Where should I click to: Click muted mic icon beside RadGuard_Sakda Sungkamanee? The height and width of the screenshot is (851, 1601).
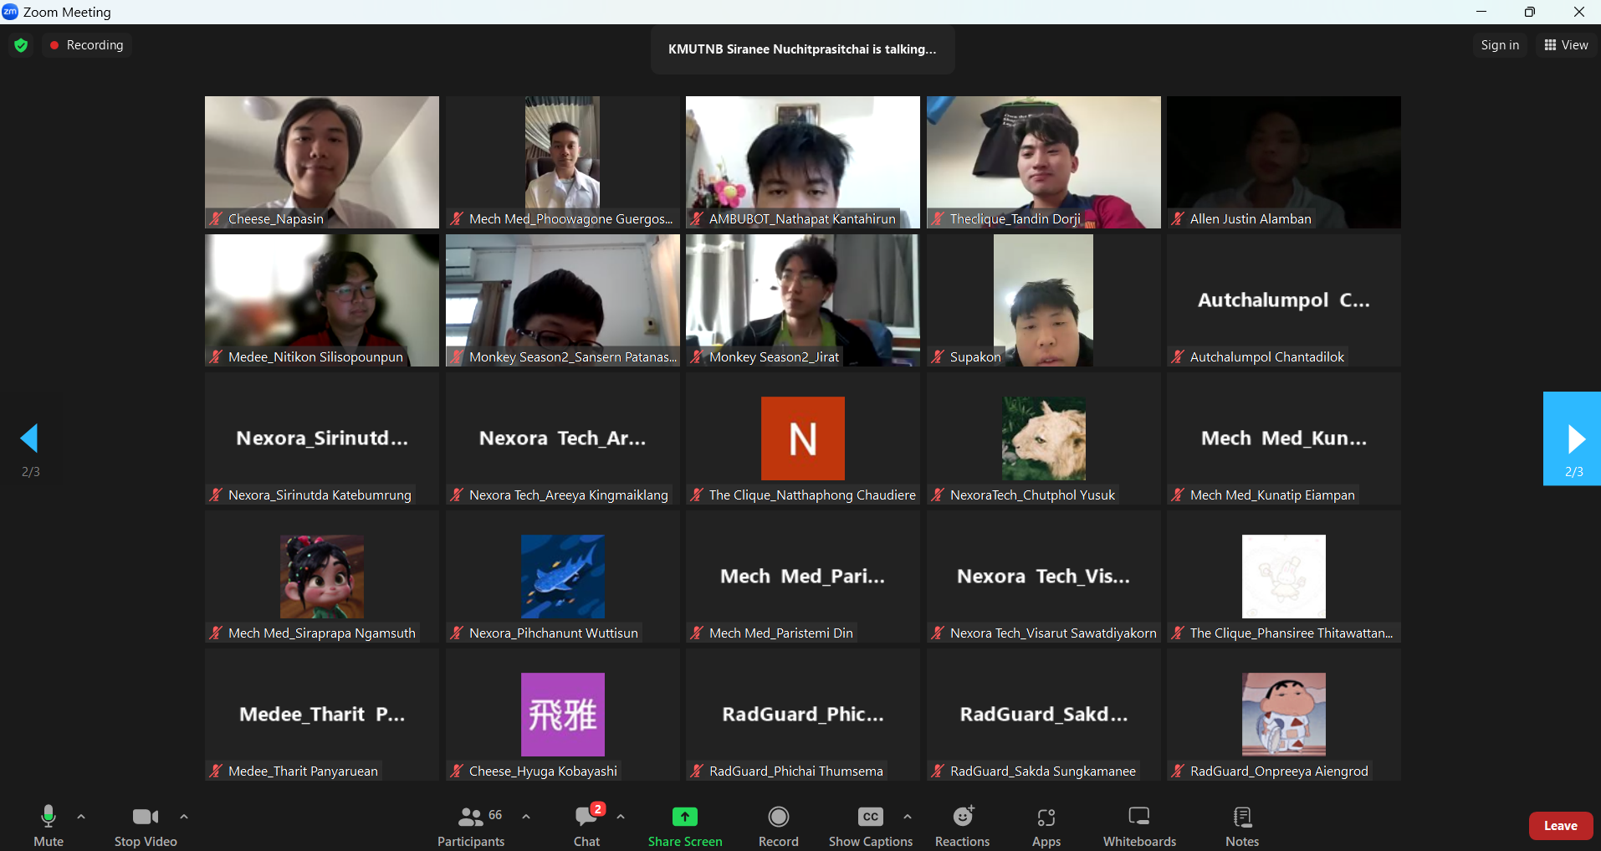coord(938,772)
